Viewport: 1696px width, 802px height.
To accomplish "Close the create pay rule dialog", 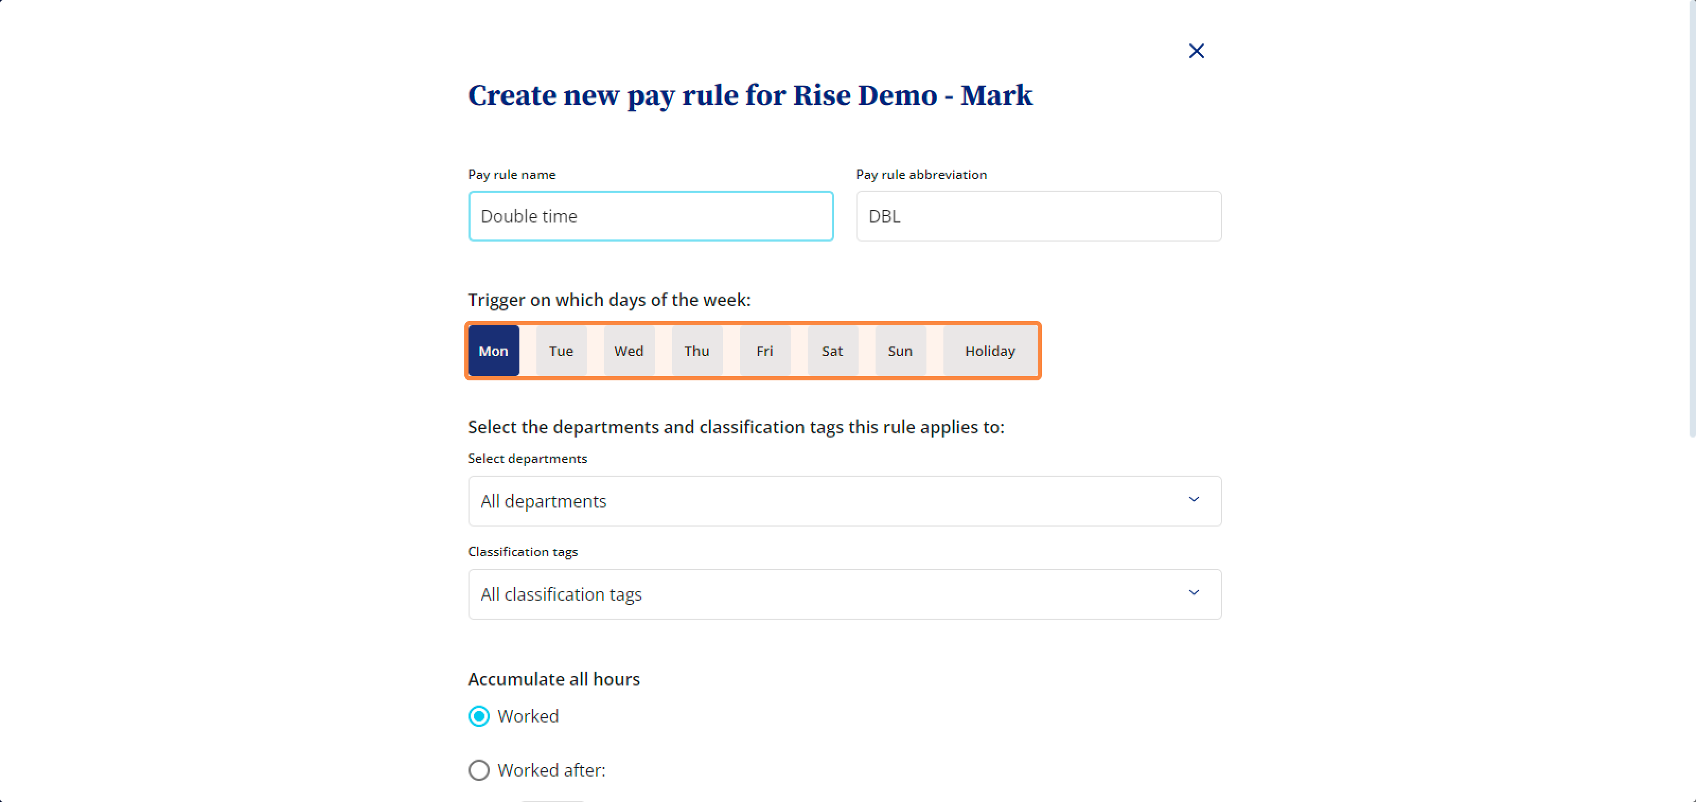I will click(x=1196, y=51).
